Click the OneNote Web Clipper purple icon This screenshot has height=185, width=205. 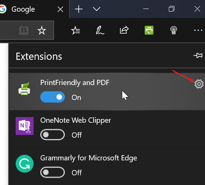25,126
